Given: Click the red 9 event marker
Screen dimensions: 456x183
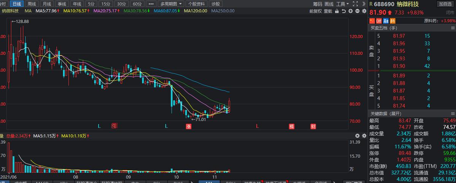Looking at the screenshot, I should 114,126.
